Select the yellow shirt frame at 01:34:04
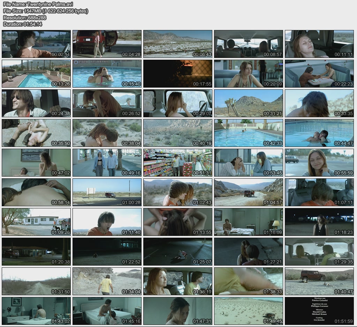The image size is (357, 327). click(x=107, y=281)
